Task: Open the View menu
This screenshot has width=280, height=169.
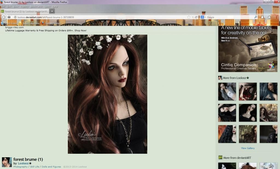Action: [x=16, y=6]
